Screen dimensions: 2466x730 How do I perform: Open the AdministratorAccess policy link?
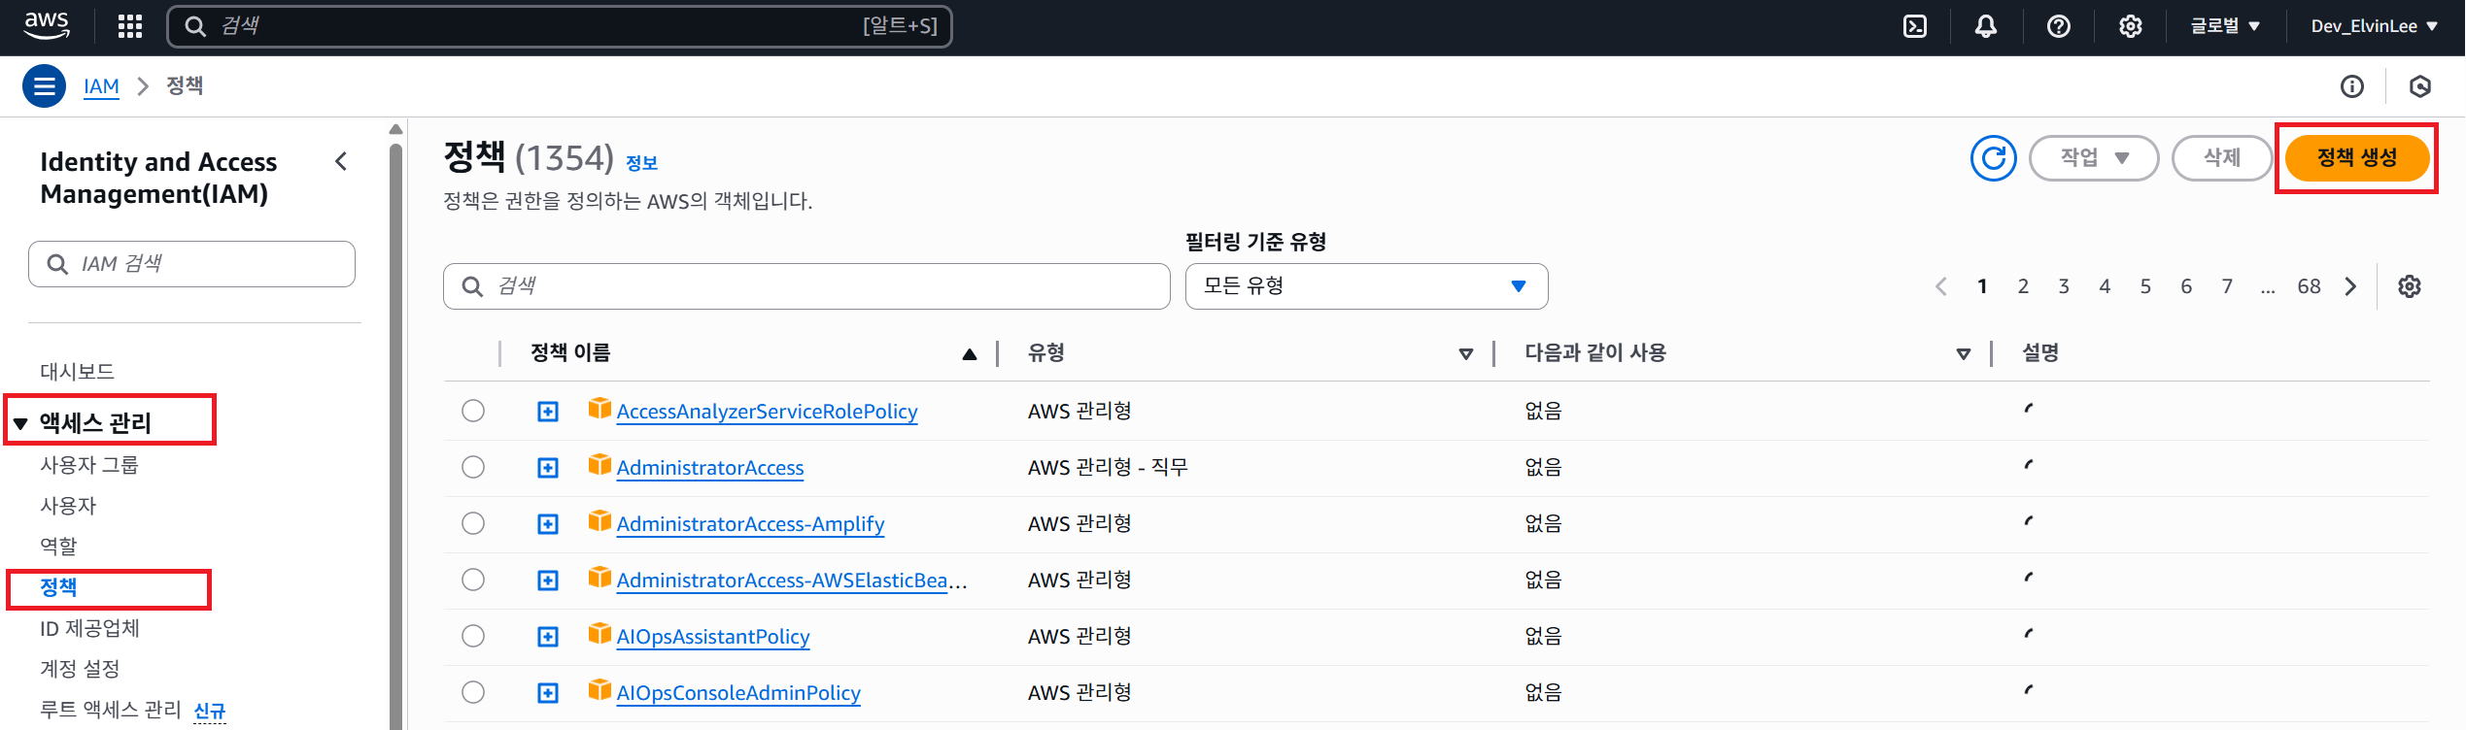[710, 468]
